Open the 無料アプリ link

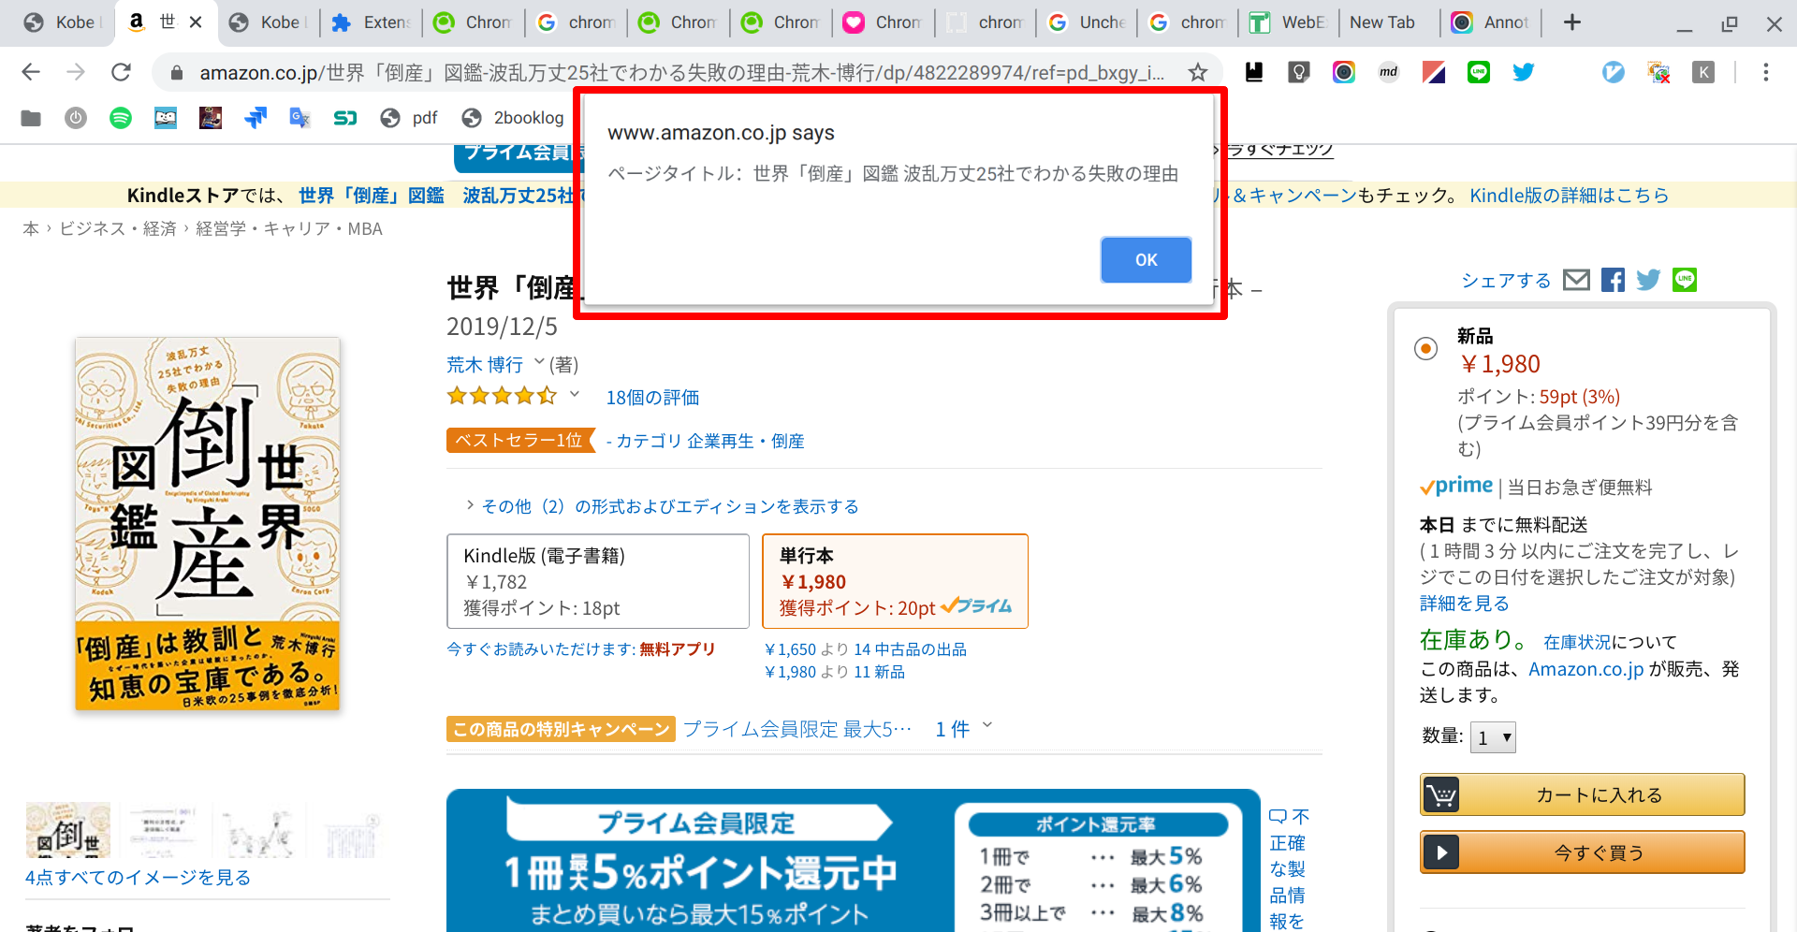[677, 648]
